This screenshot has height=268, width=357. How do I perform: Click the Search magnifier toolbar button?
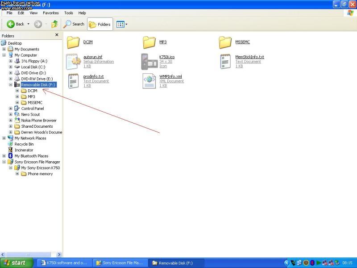[x=74, y=24]
